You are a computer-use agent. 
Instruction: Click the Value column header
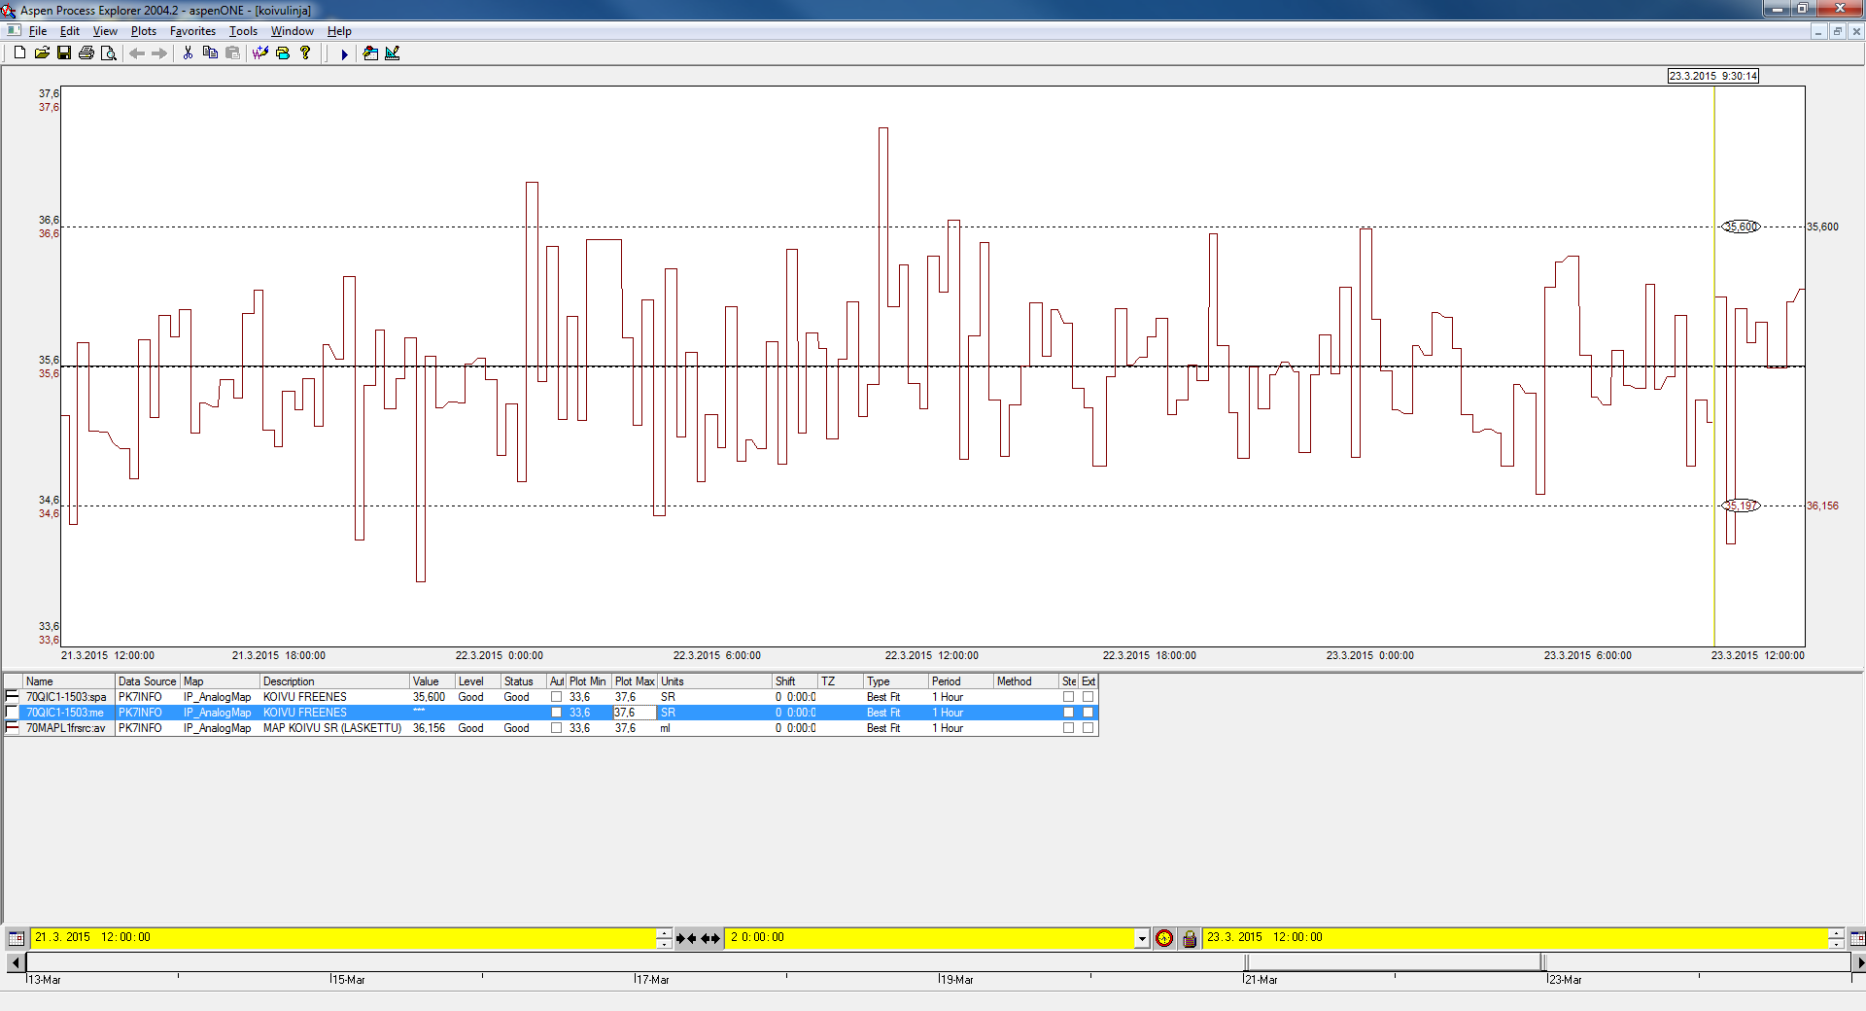tap(432, 681)
